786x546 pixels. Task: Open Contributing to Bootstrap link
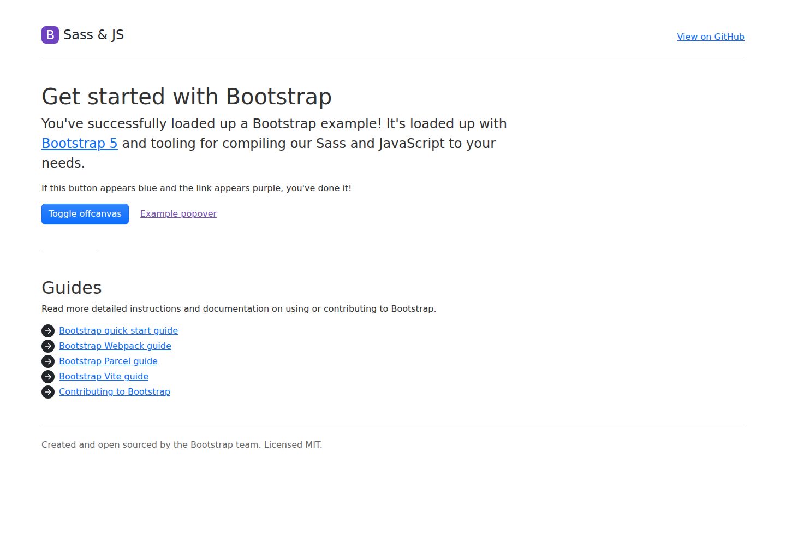115,391
